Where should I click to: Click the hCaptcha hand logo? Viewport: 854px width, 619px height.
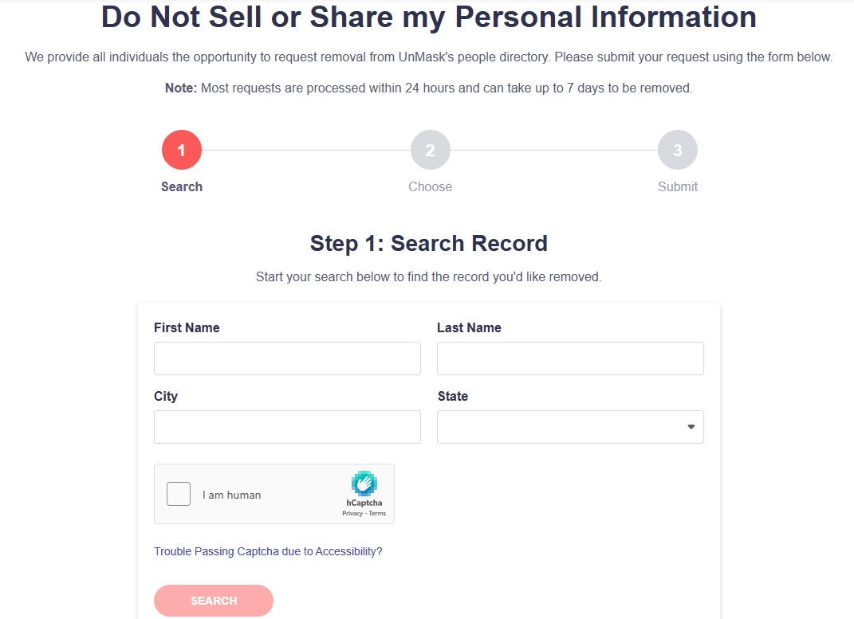pos(364,484)
